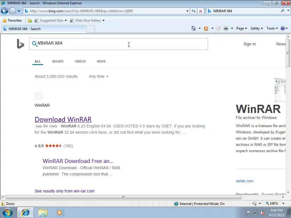Image resolution: width=291 pixels, height=218 pixels.
Task: Open the Safety menu
Action: (257, 28)
